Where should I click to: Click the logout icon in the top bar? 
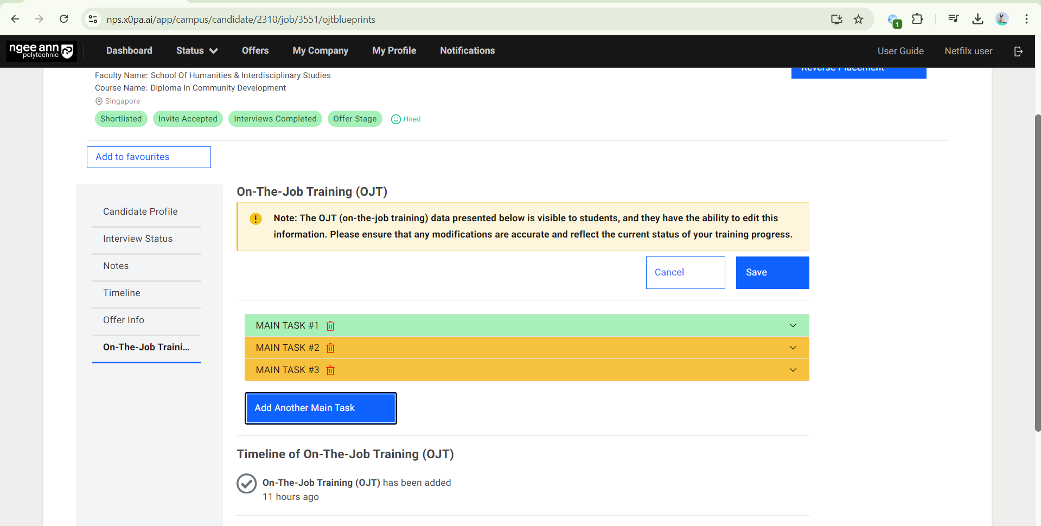pyautogui.click(x=1018, y=51)
